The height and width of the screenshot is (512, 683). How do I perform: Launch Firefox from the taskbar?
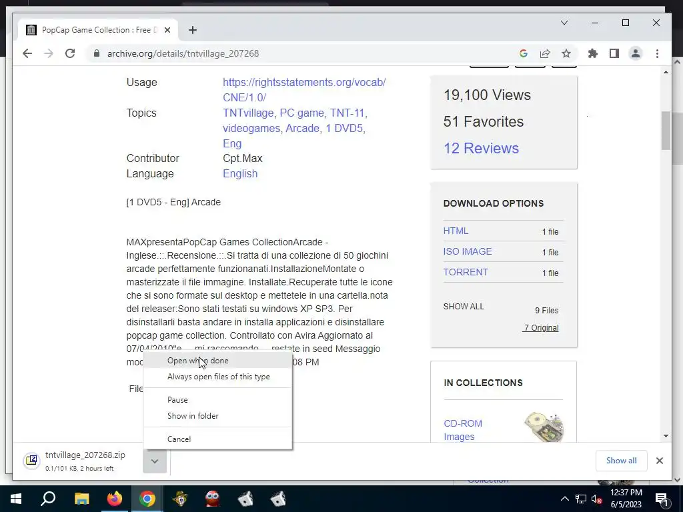coord(115,499)
